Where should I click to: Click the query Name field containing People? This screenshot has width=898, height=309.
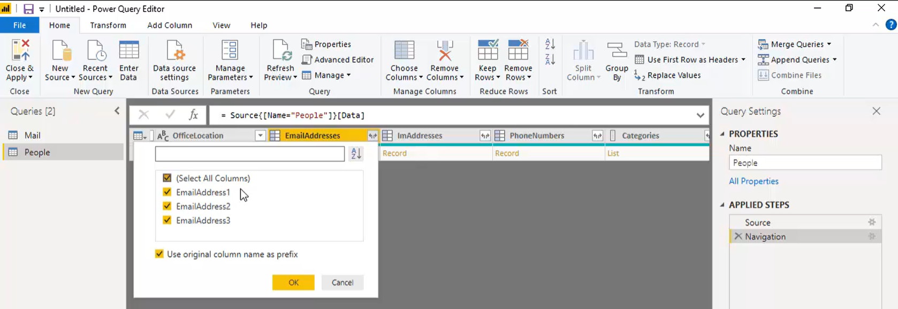pos(805,162)
